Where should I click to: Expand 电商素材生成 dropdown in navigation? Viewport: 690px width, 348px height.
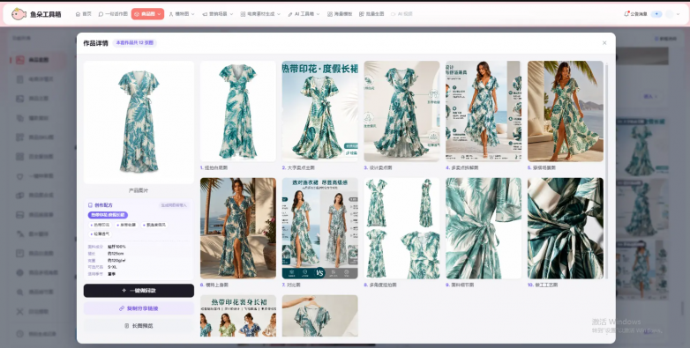260,14
